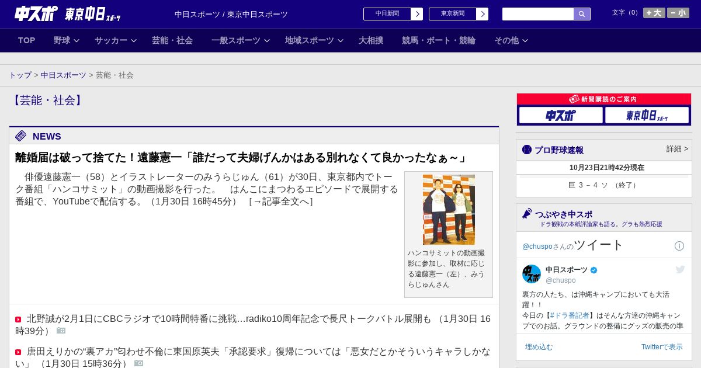Viewport: 701px width, 368px height.
Task: Click the verified badge next to 中日スポーツ
Action: [594, 270]
